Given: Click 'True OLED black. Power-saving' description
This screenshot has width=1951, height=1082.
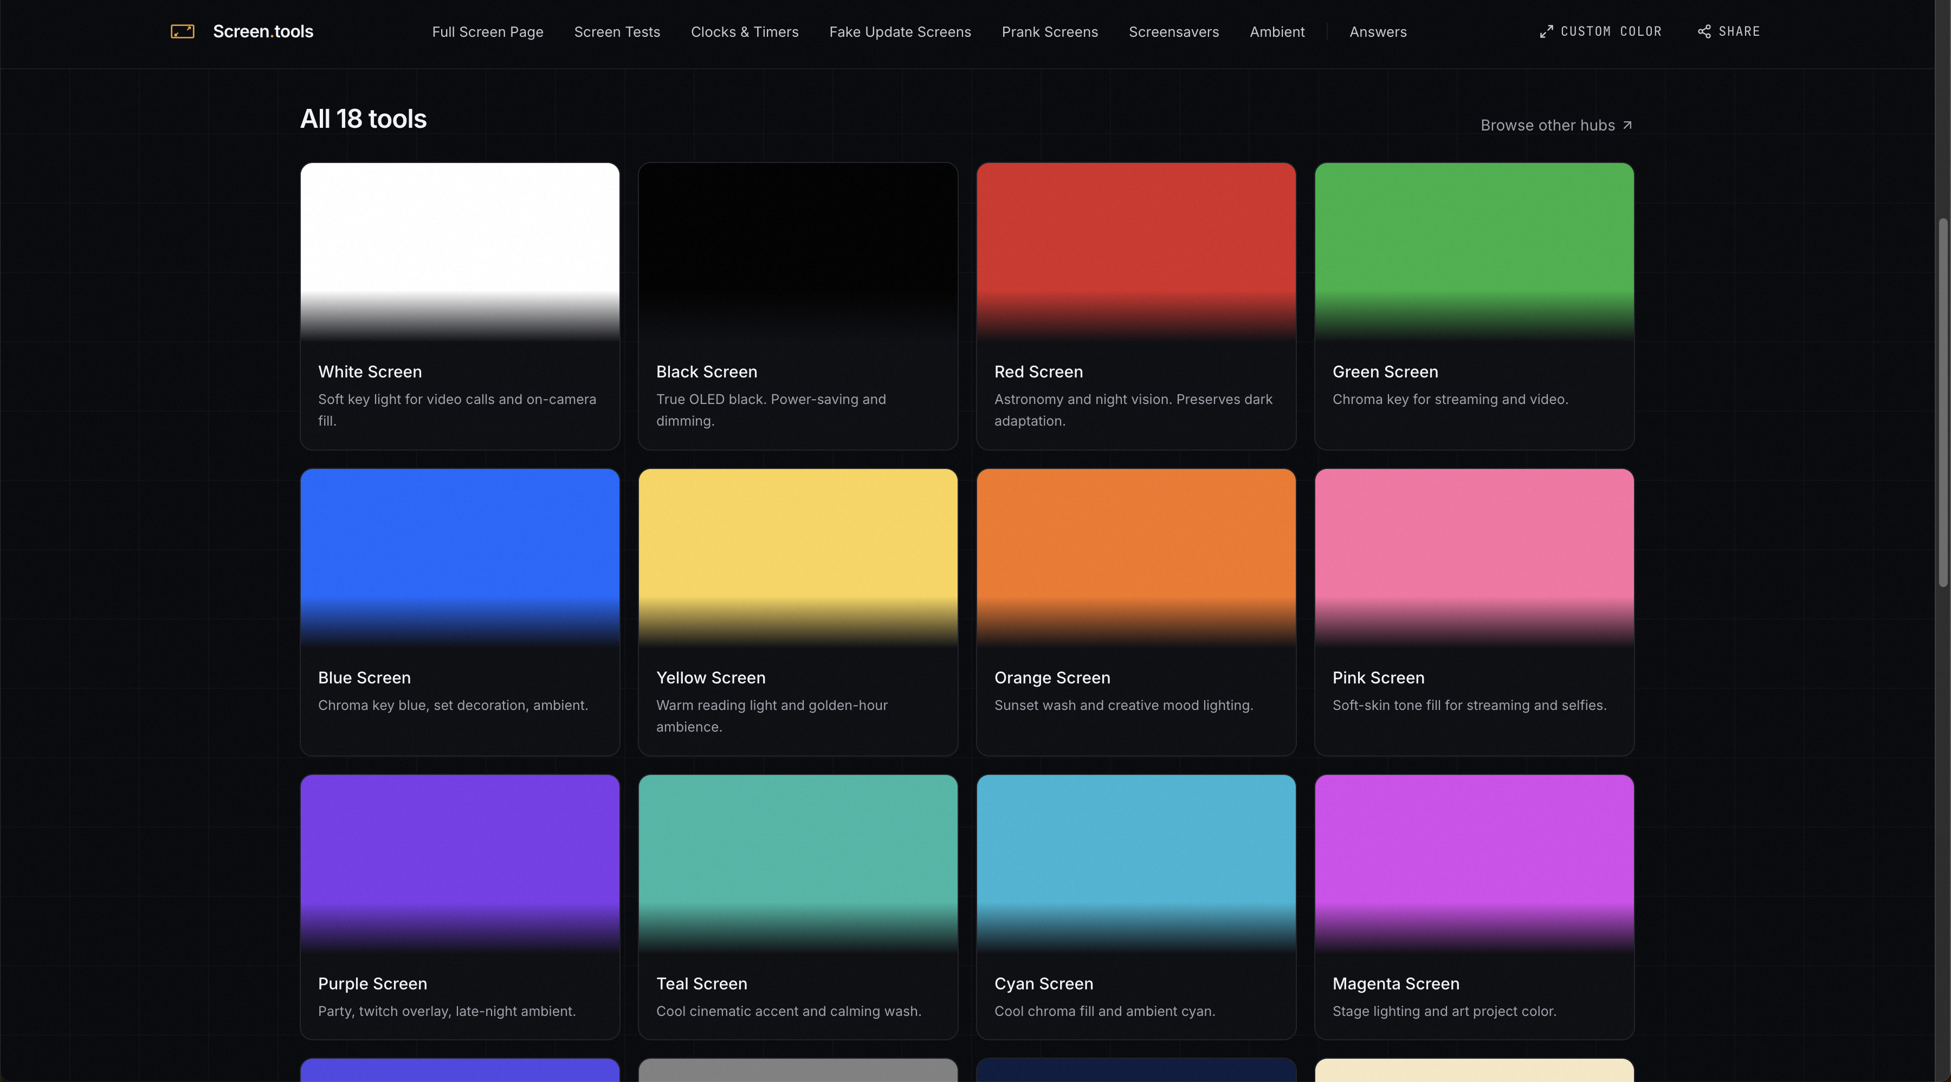Looking at the screenshot, I should tap(771, 409).
